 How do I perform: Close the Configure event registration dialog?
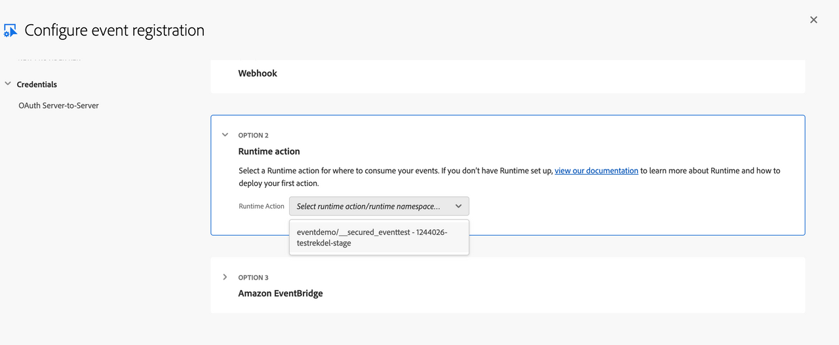(813, 20)
